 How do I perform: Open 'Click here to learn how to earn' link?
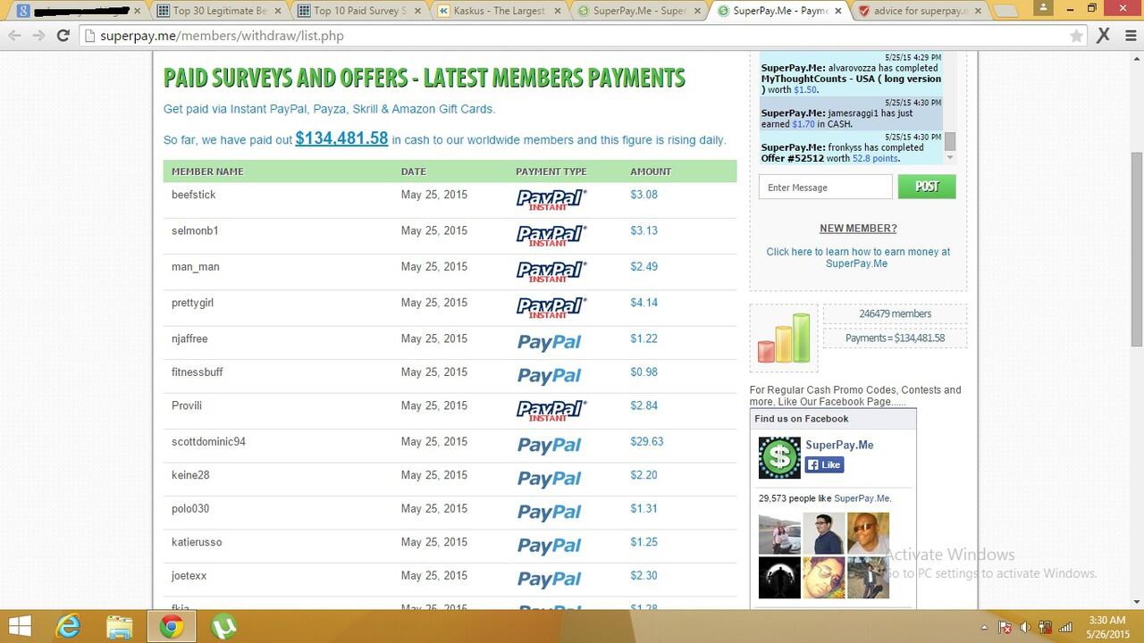[x=857, y=257]
